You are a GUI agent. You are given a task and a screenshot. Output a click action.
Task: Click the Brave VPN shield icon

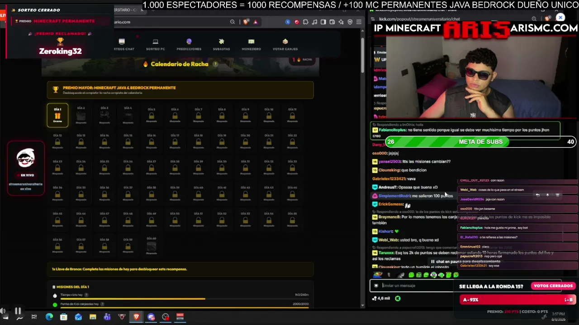[350, 22]
